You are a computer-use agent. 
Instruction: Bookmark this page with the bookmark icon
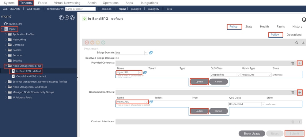(x=304, y=20)
